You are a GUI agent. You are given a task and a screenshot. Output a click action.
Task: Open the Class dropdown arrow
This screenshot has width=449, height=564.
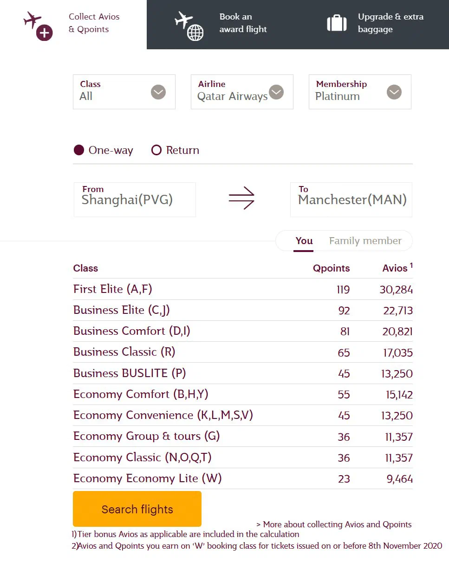click(x=158, y=92)
